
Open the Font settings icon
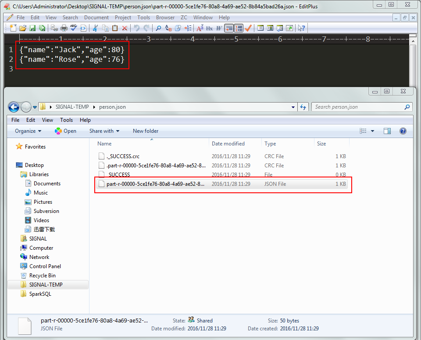click(x=200, y=28)
